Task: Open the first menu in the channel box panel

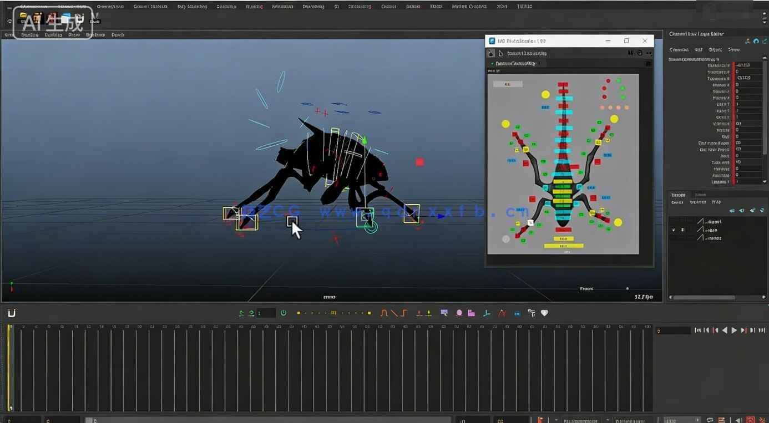Action: tap(678, 50)
